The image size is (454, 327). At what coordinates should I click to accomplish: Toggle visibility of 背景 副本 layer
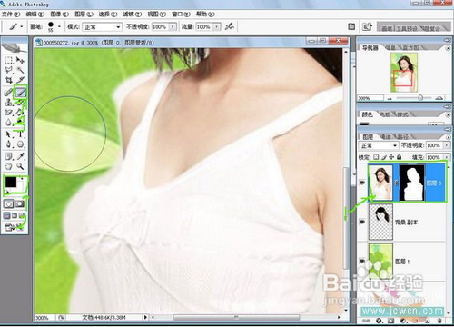pyautogui.click(x=362, y=222)
